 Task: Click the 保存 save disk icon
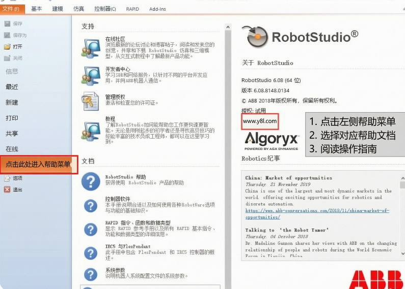point(7,23)
